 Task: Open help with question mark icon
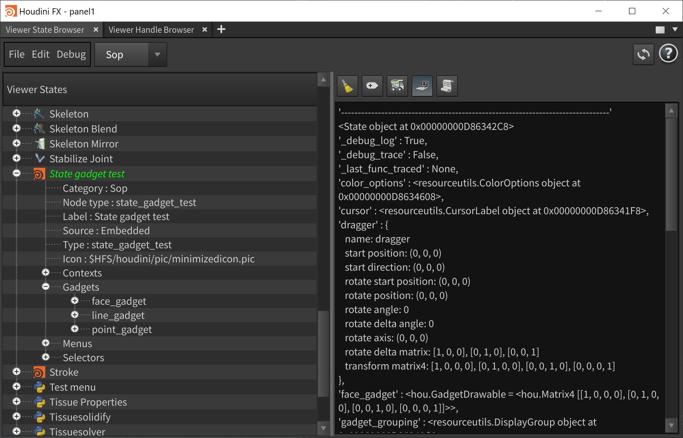[x=668, y=54]
